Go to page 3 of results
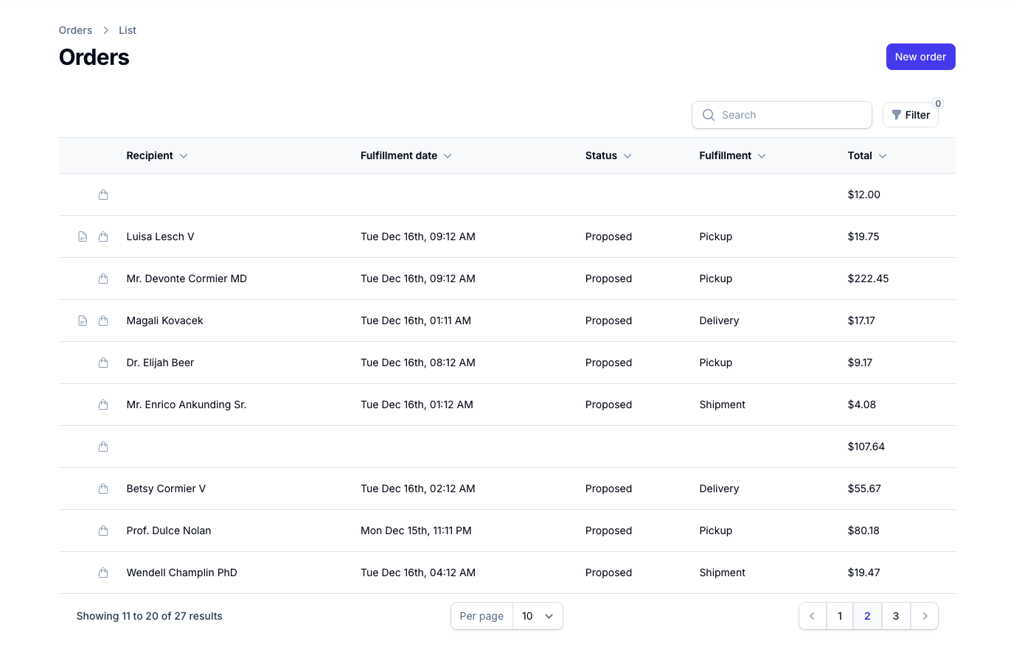Screen dimensions: 1022x658 pyautogui.click(x=895, y=616)
